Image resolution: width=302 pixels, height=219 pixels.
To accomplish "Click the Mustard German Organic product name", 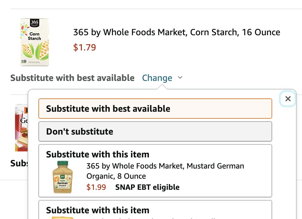I will coord(165,171).
